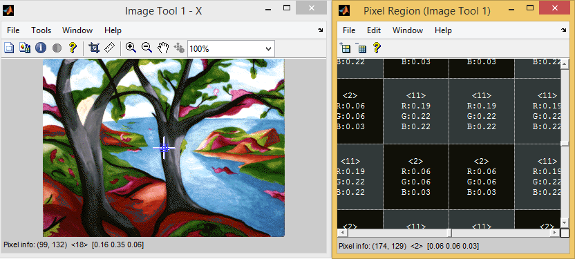
Task: Click the Help icon in Pixel Region toolbar
Action: click(x=377, y=48)
